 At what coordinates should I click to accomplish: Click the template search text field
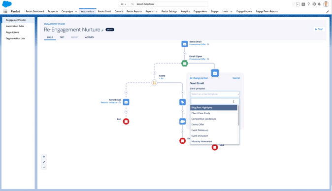coord(215,101)
